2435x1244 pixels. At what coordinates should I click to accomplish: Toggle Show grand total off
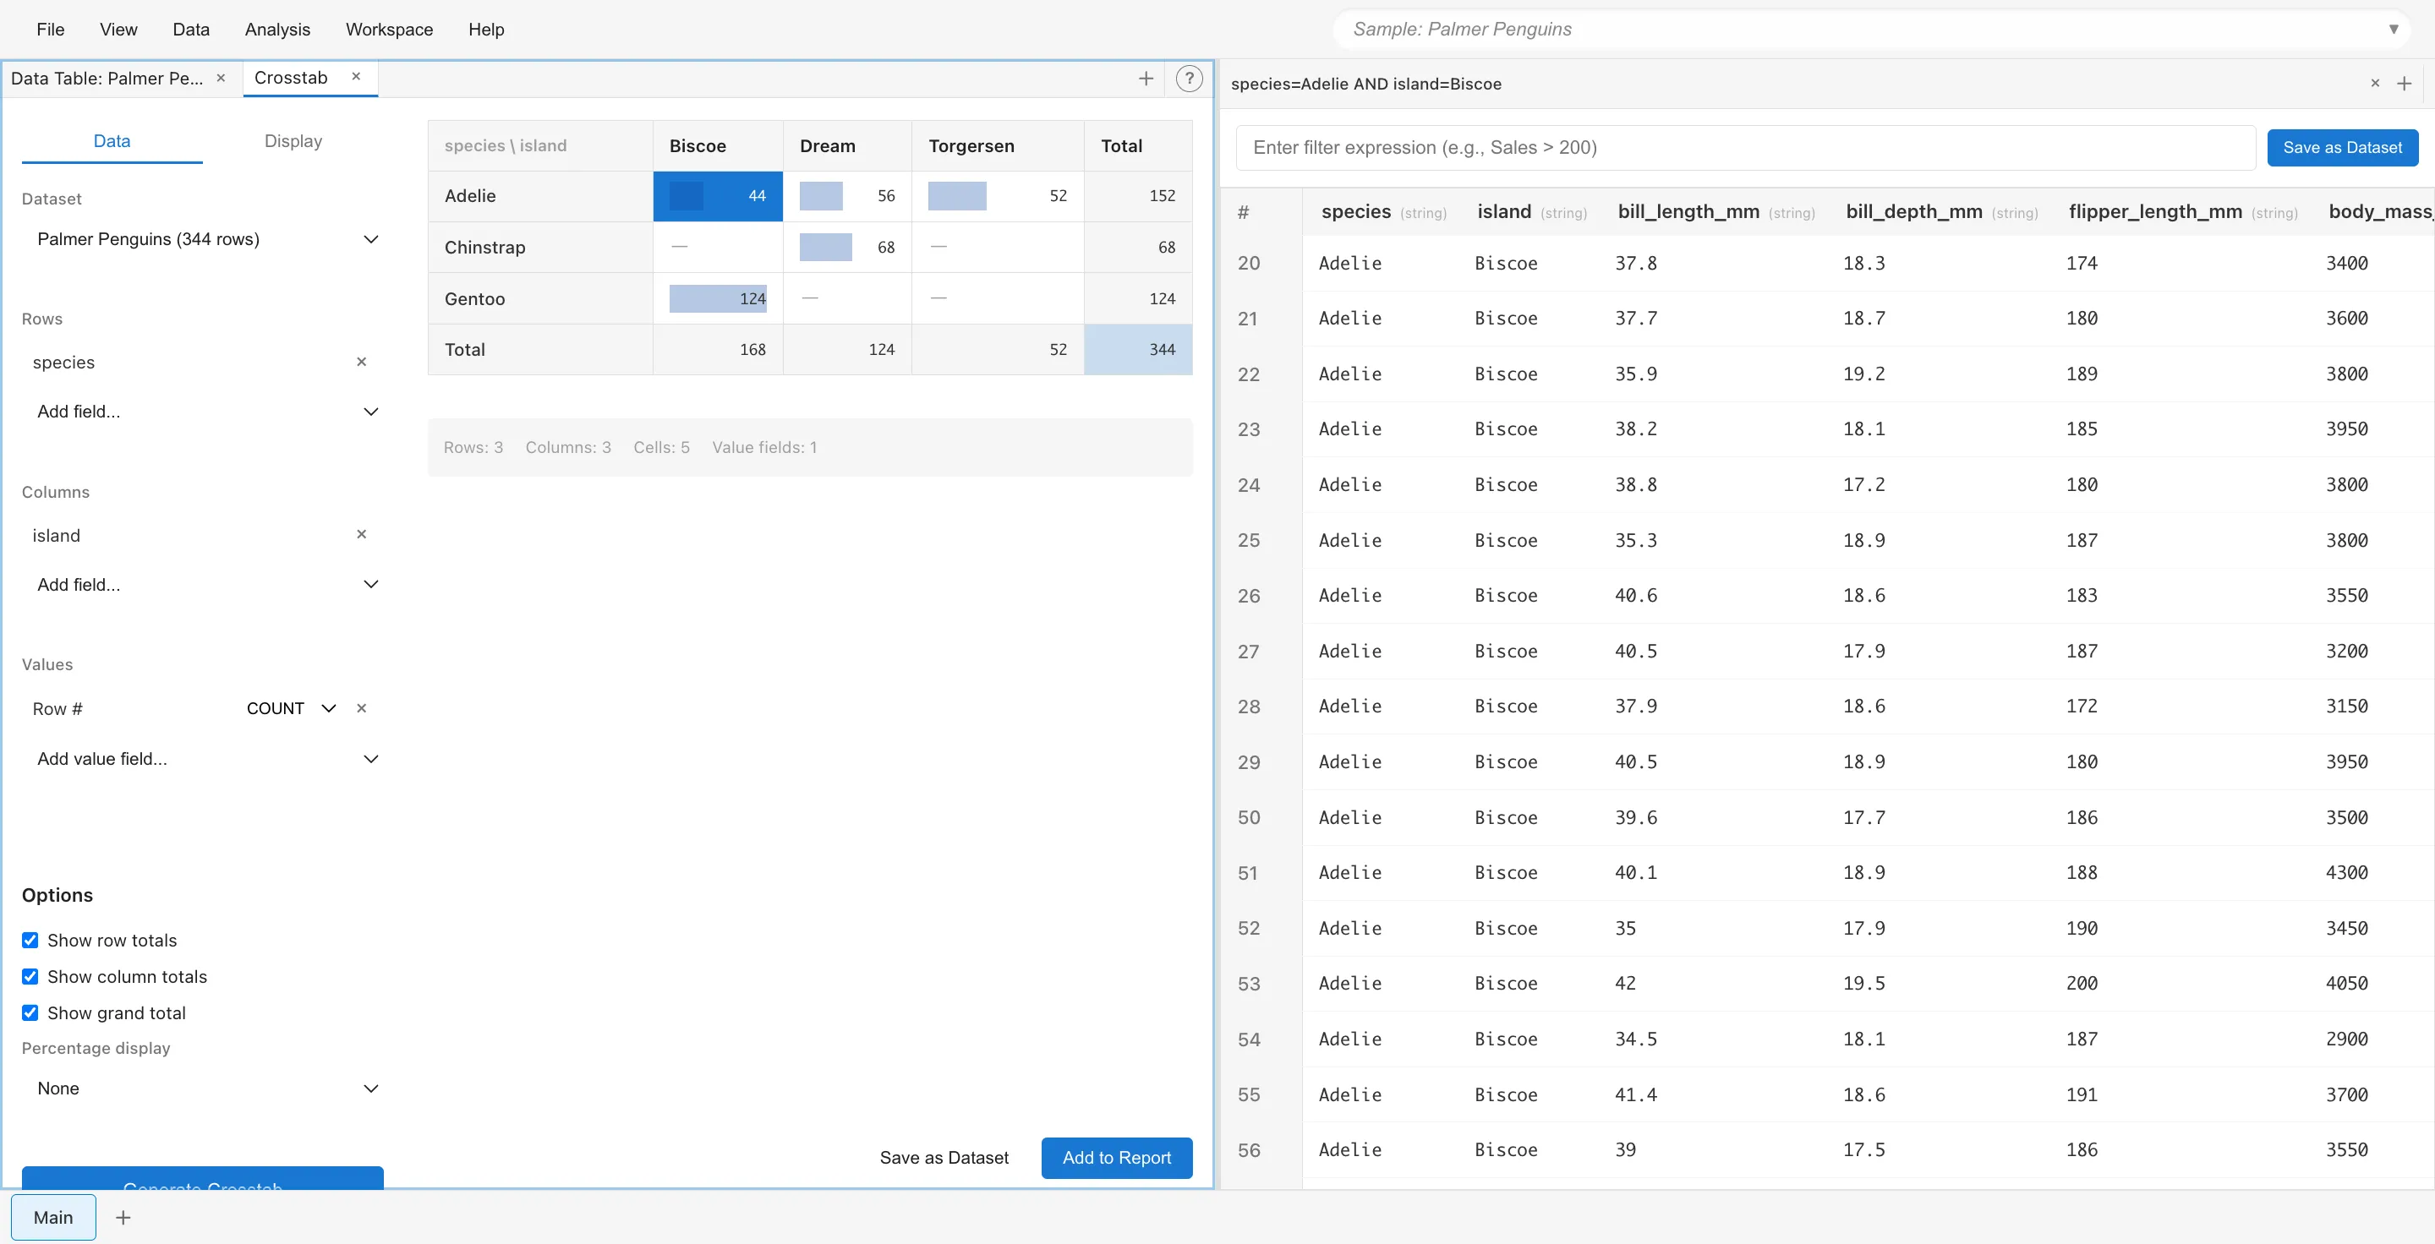(31, 1012)
